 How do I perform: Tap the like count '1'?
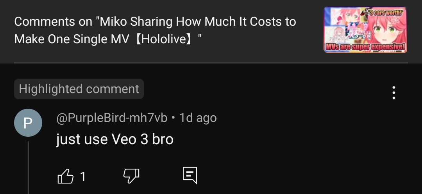tap(83, 176)
